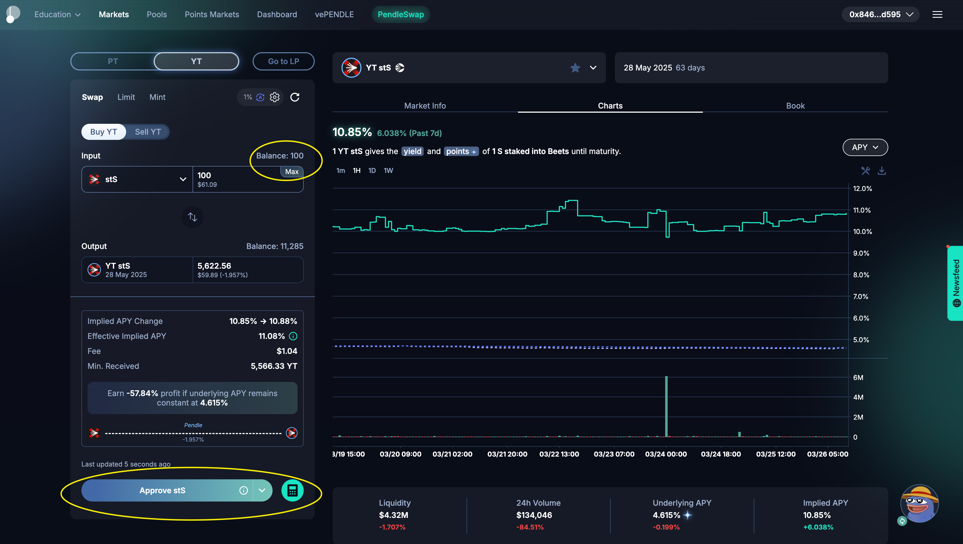Click route end YT token icon
The image size is (963, 544).
292,433
